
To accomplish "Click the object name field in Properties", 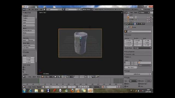I will [139, 31].
